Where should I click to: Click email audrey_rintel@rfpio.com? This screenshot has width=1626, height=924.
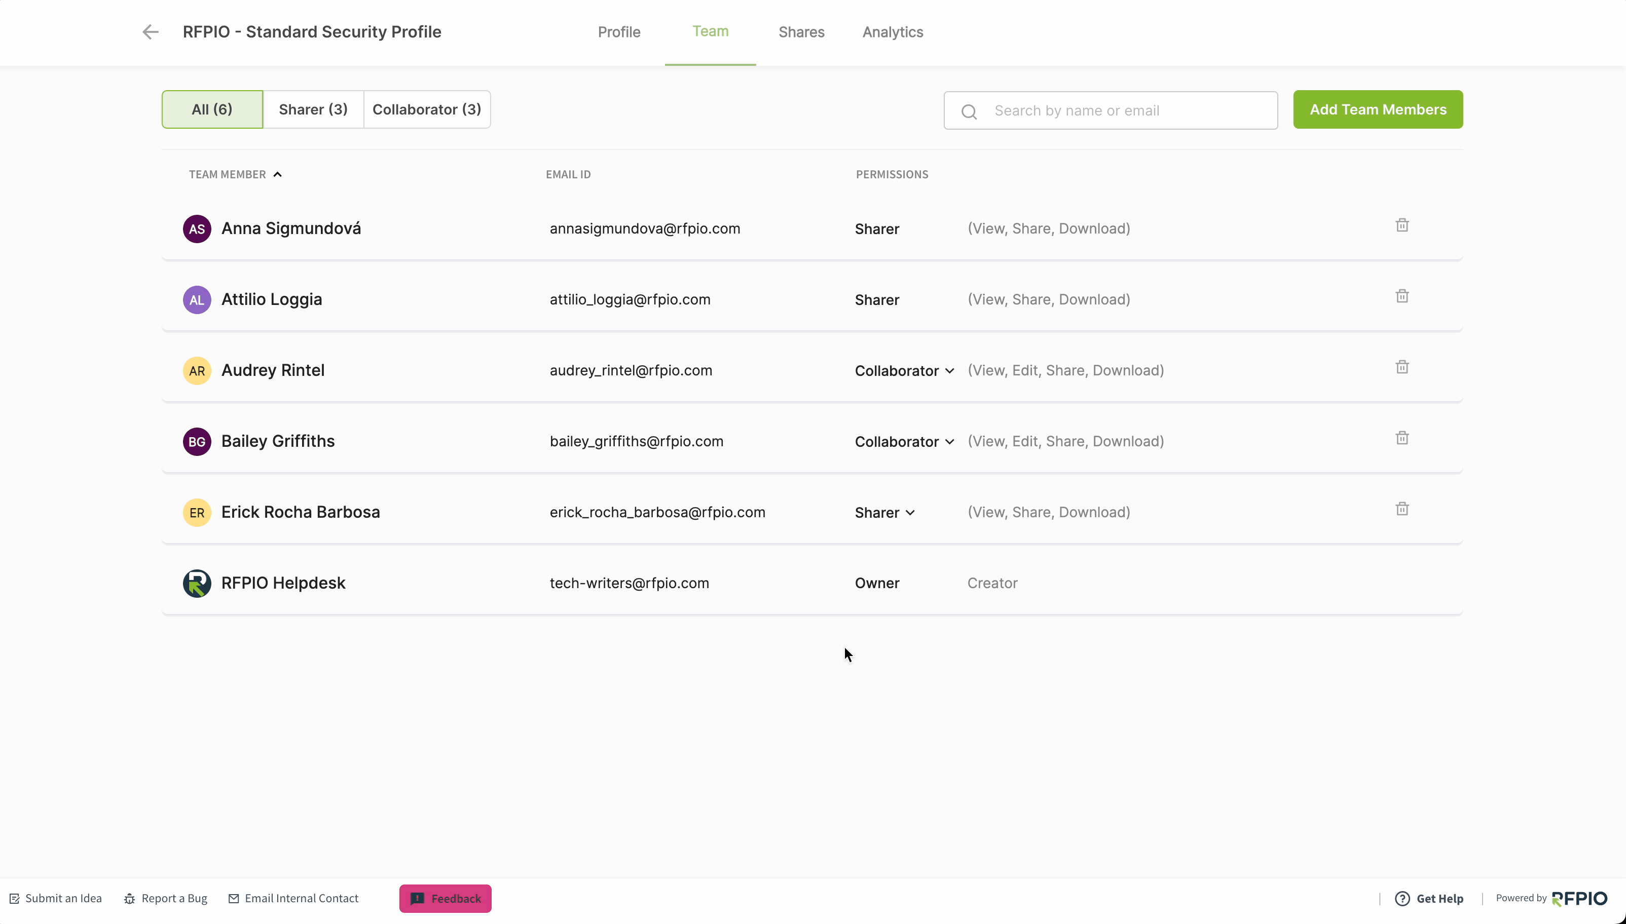(x=631, y=371)
